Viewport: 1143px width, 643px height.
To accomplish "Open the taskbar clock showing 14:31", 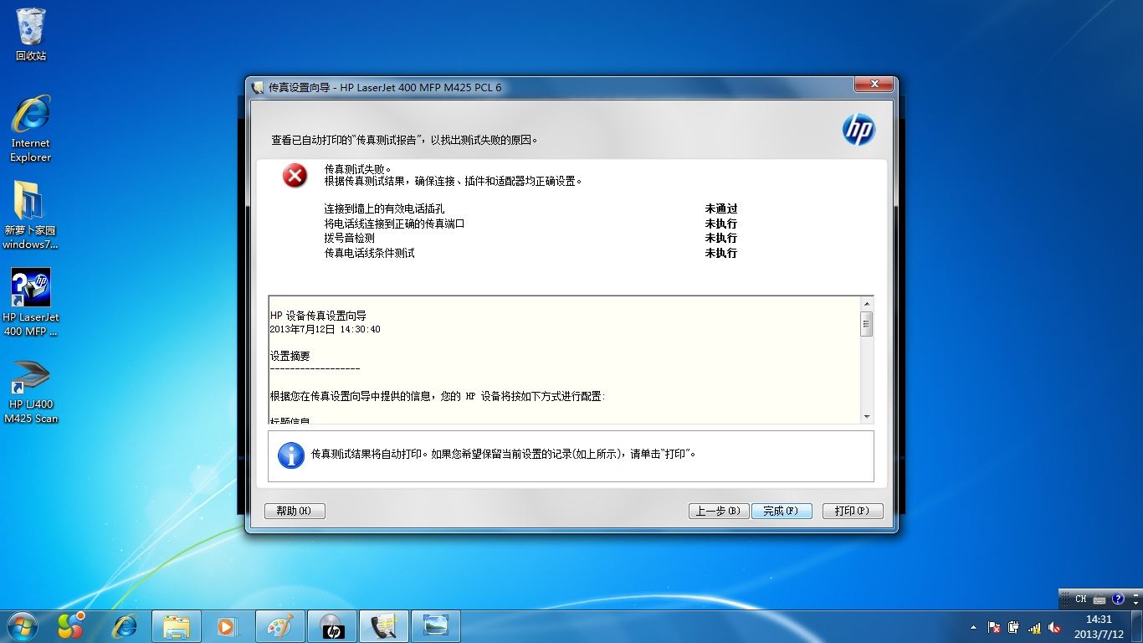I will [1099, 626].
